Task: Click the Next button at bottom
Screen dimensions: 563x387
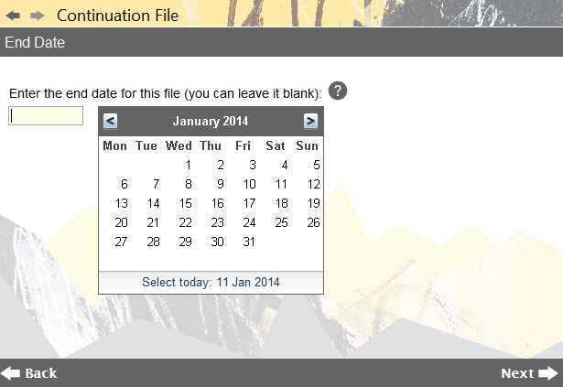Action: click(x=530, y=373)
